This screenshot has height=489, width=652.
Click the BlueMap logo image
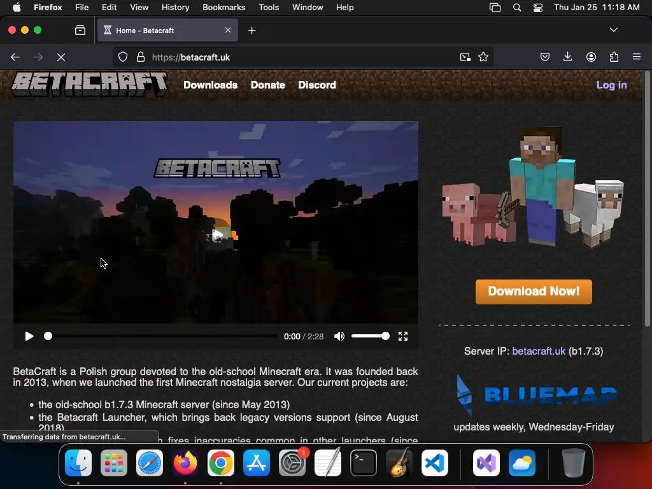pos(535,395)
